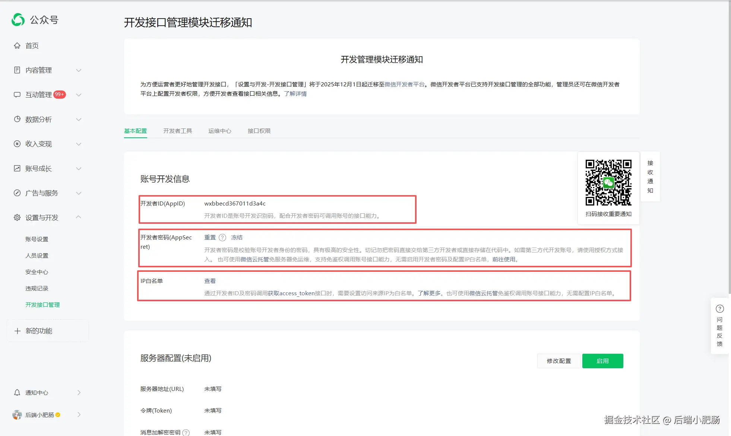Click the WeChat QR code image
The image size is (731, 436).
click(x=608, y=182)
